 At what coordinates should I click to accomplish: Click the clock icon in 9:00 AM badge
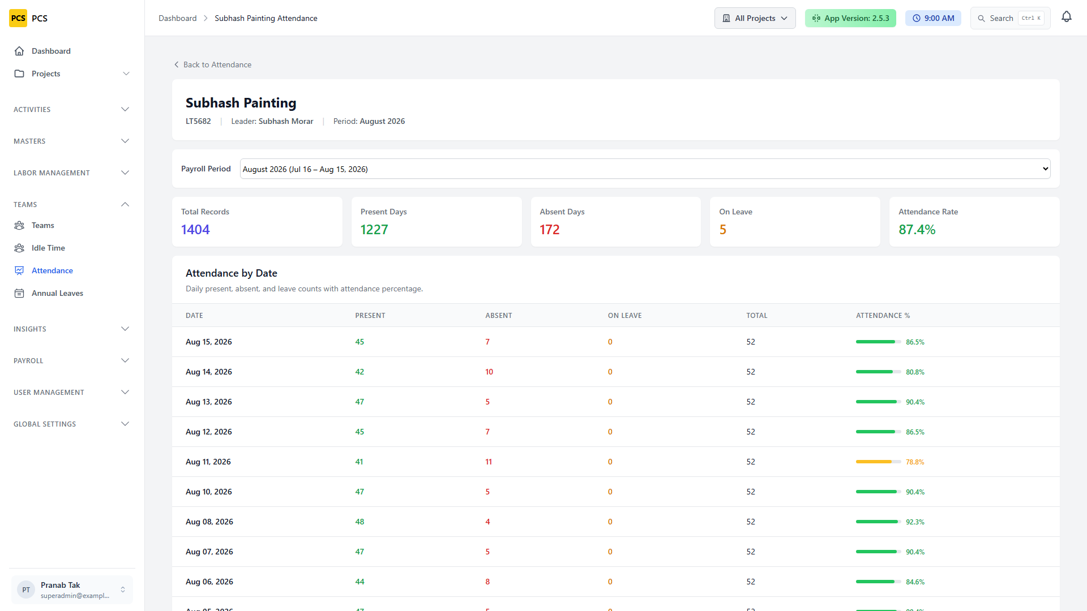point(917,18)
